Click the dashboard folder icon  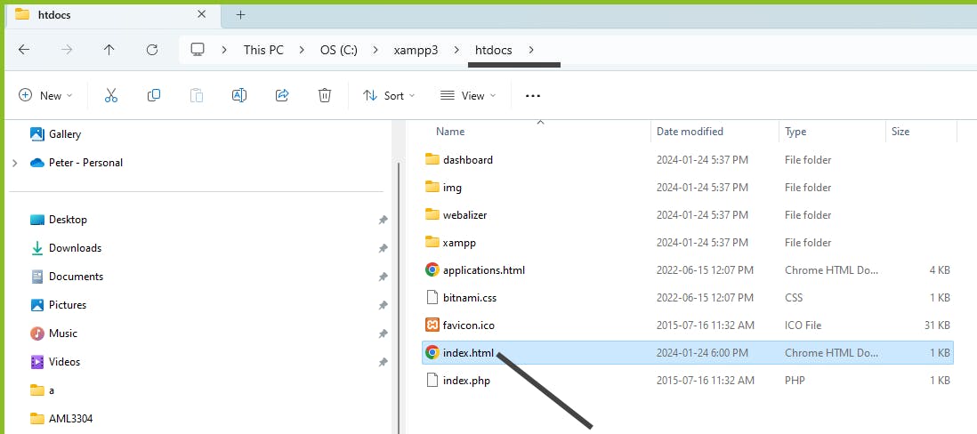click(432, 159)
